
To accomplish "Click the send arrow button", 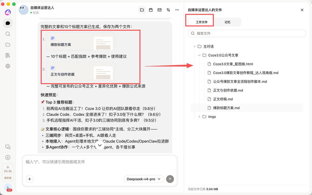I will click(170, 179).
